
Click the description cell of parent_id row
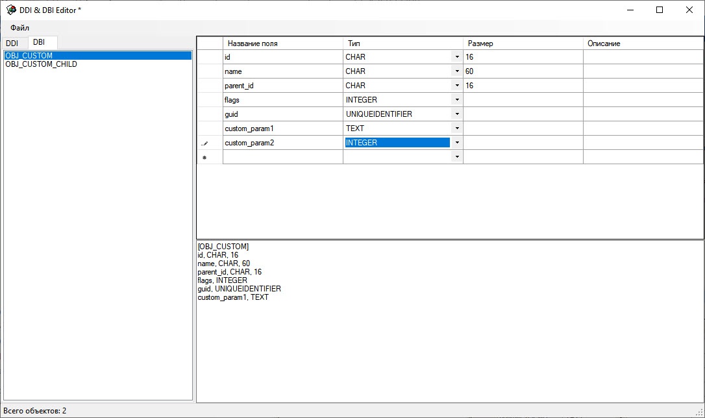click(x=643, y=86)
